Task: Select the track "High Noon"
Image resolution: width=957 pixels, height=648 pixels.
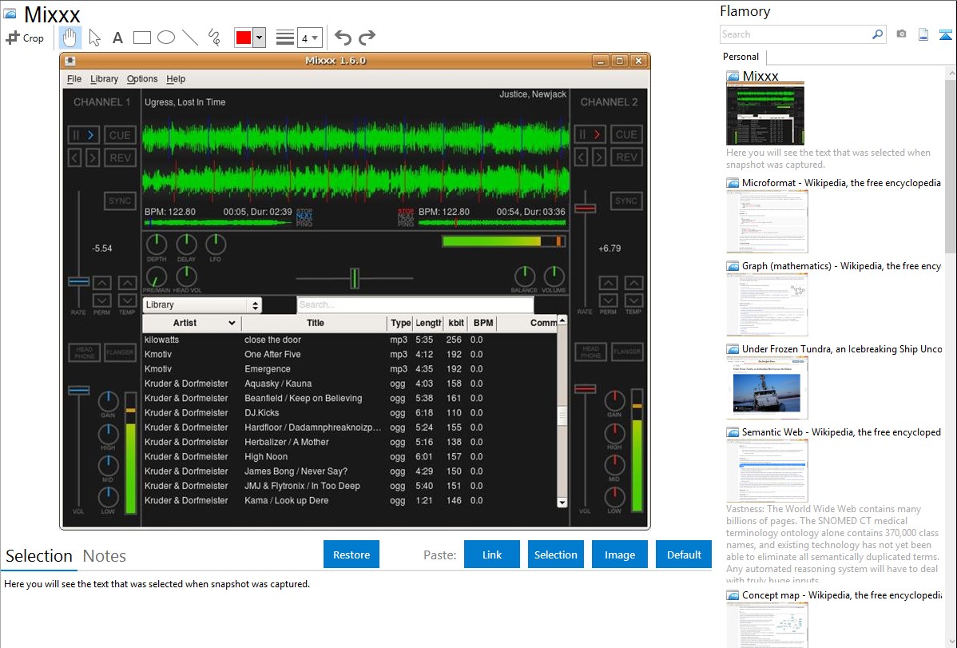Action: (x=265, y=457)
